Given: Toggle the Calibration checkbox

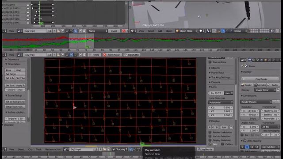Looking at the screenshot, I should click(222, 144).
